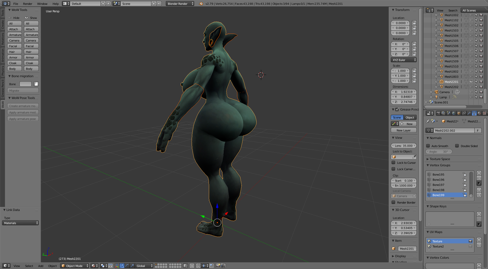Open the Modifiers wrench tab icon

click(469, 113)
